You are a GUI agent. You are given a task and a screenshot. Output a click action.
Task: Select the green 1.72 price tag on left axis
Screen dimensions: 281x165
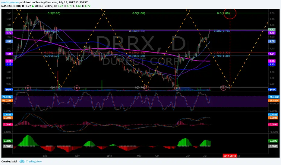coord(9,30)
